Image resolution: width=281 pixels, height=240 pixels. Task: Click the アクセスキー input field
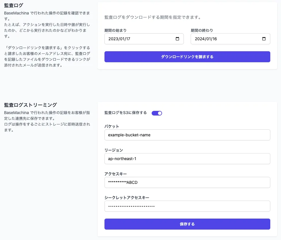187,182
